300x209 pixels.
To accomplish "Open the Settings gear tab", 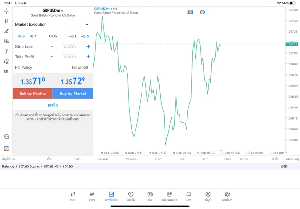I will point(227,196).
